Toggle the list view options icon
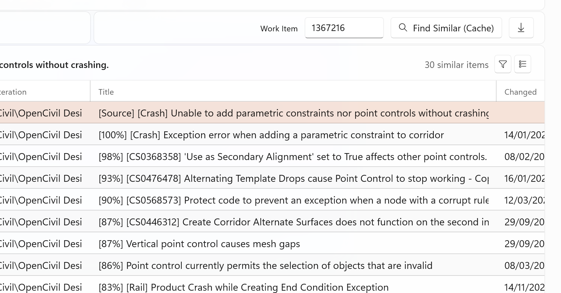 point(522,64)
